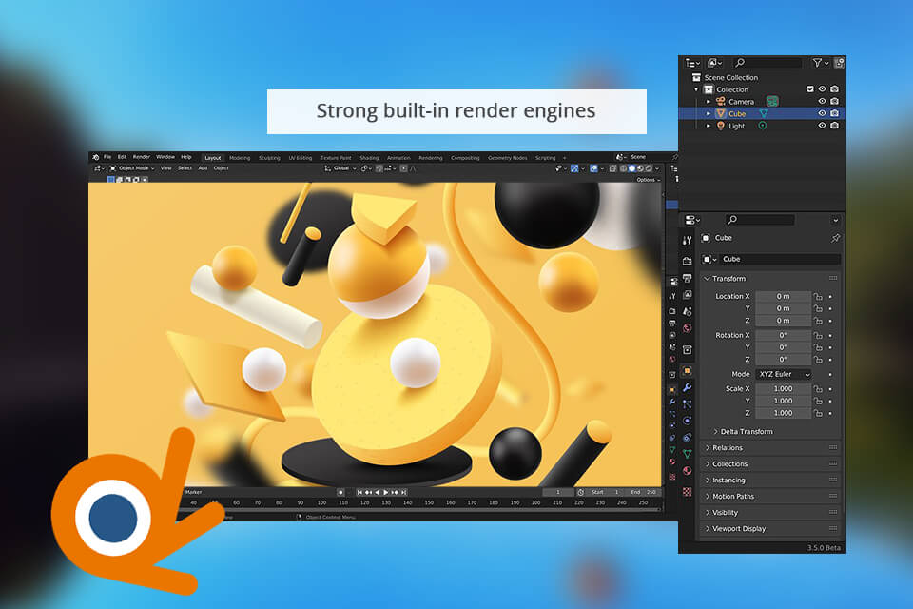This screenshot has width=913, height=609.
Task: Switch viewport to wireframe shading
Action: 624,168
